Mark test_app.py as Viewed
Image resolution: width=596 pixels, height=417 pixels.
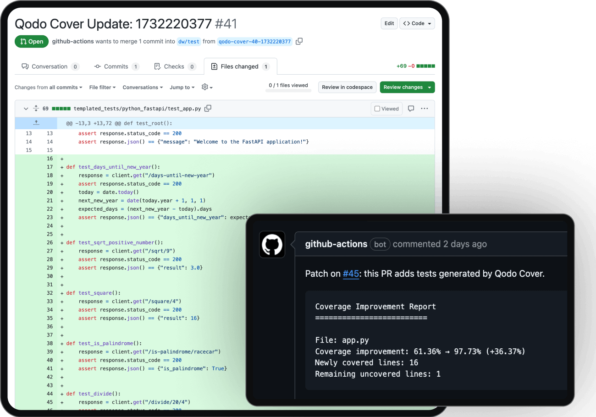pyautogui.click(x=386, y=109)
